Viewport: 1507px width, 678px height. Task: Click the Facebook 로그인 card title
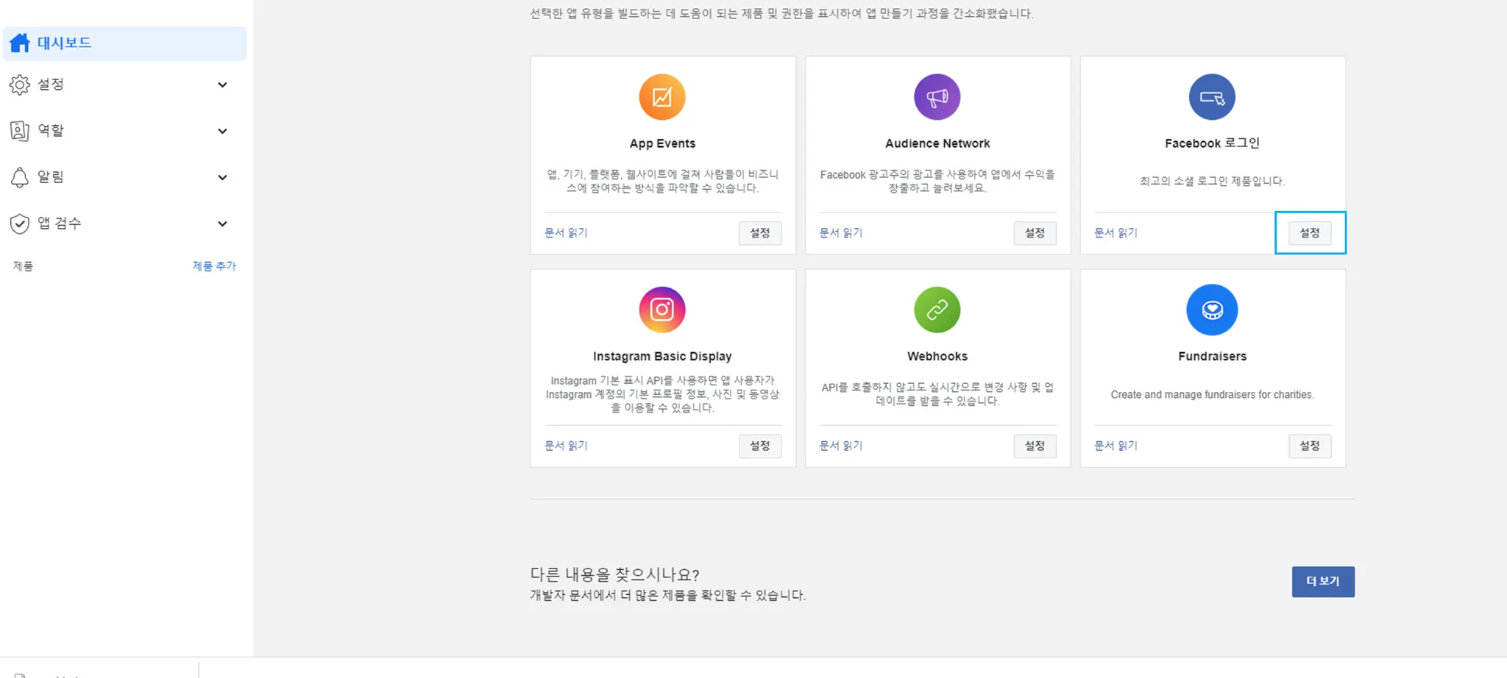1212,143
